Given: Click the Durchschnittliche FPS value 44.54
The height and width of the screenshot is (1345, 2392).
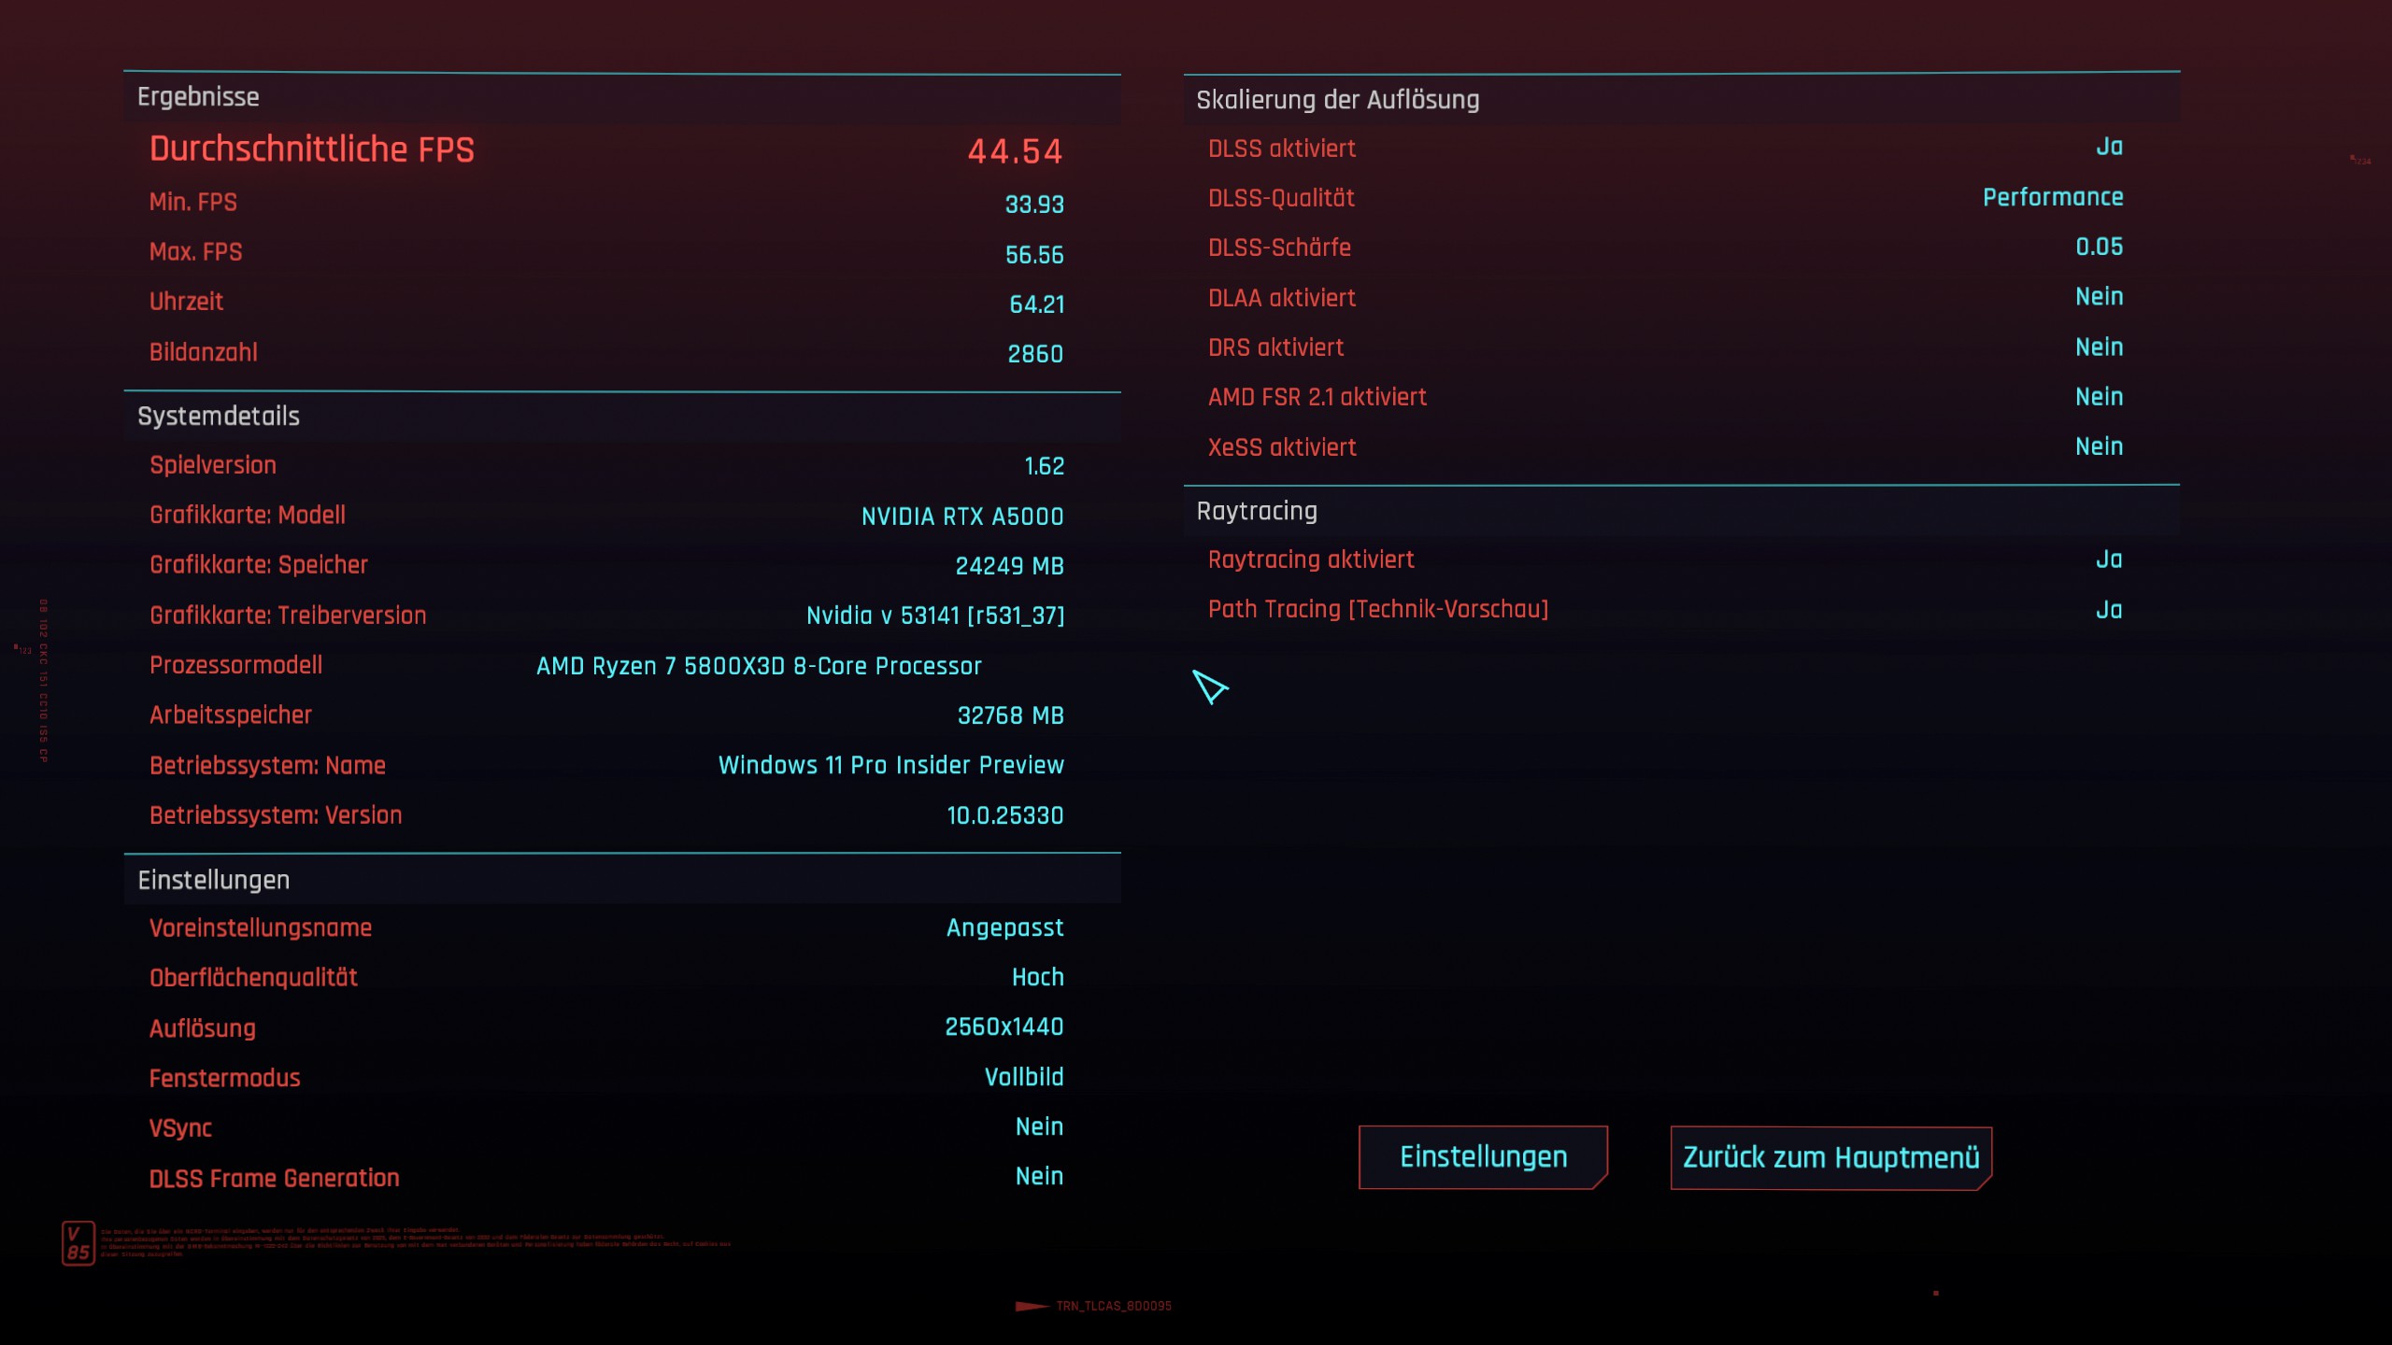Looking at the screenshot, I should tap(1015, 151).
